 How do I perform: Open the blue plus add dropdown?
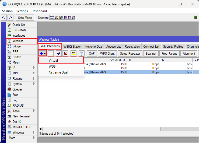(x=43, y=54)
